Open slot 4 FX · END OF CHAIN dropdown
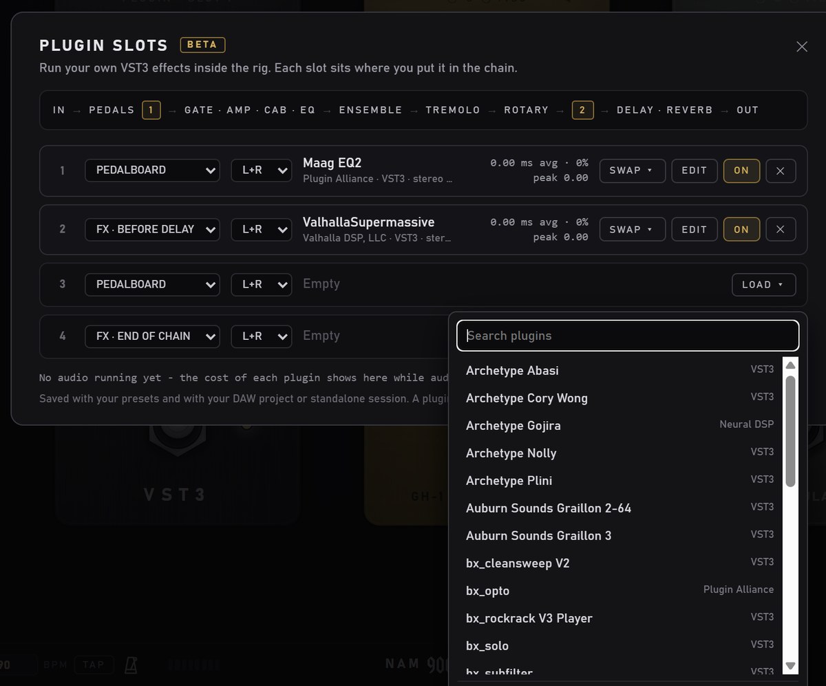Viewport: 826px width, 686px height. click(x=152, y=336)
